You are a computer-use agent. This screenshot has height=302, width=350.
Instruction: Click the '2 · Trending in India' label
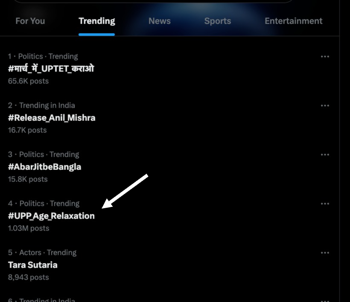41,105
